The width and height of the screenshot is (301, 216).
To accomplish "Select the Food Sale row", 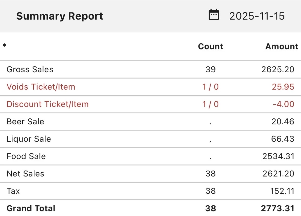I will click(26, 156).
